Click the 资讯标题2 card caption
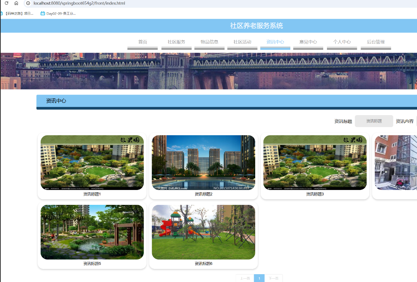Screen dimensions: 417x282 [x=203, y=194]
